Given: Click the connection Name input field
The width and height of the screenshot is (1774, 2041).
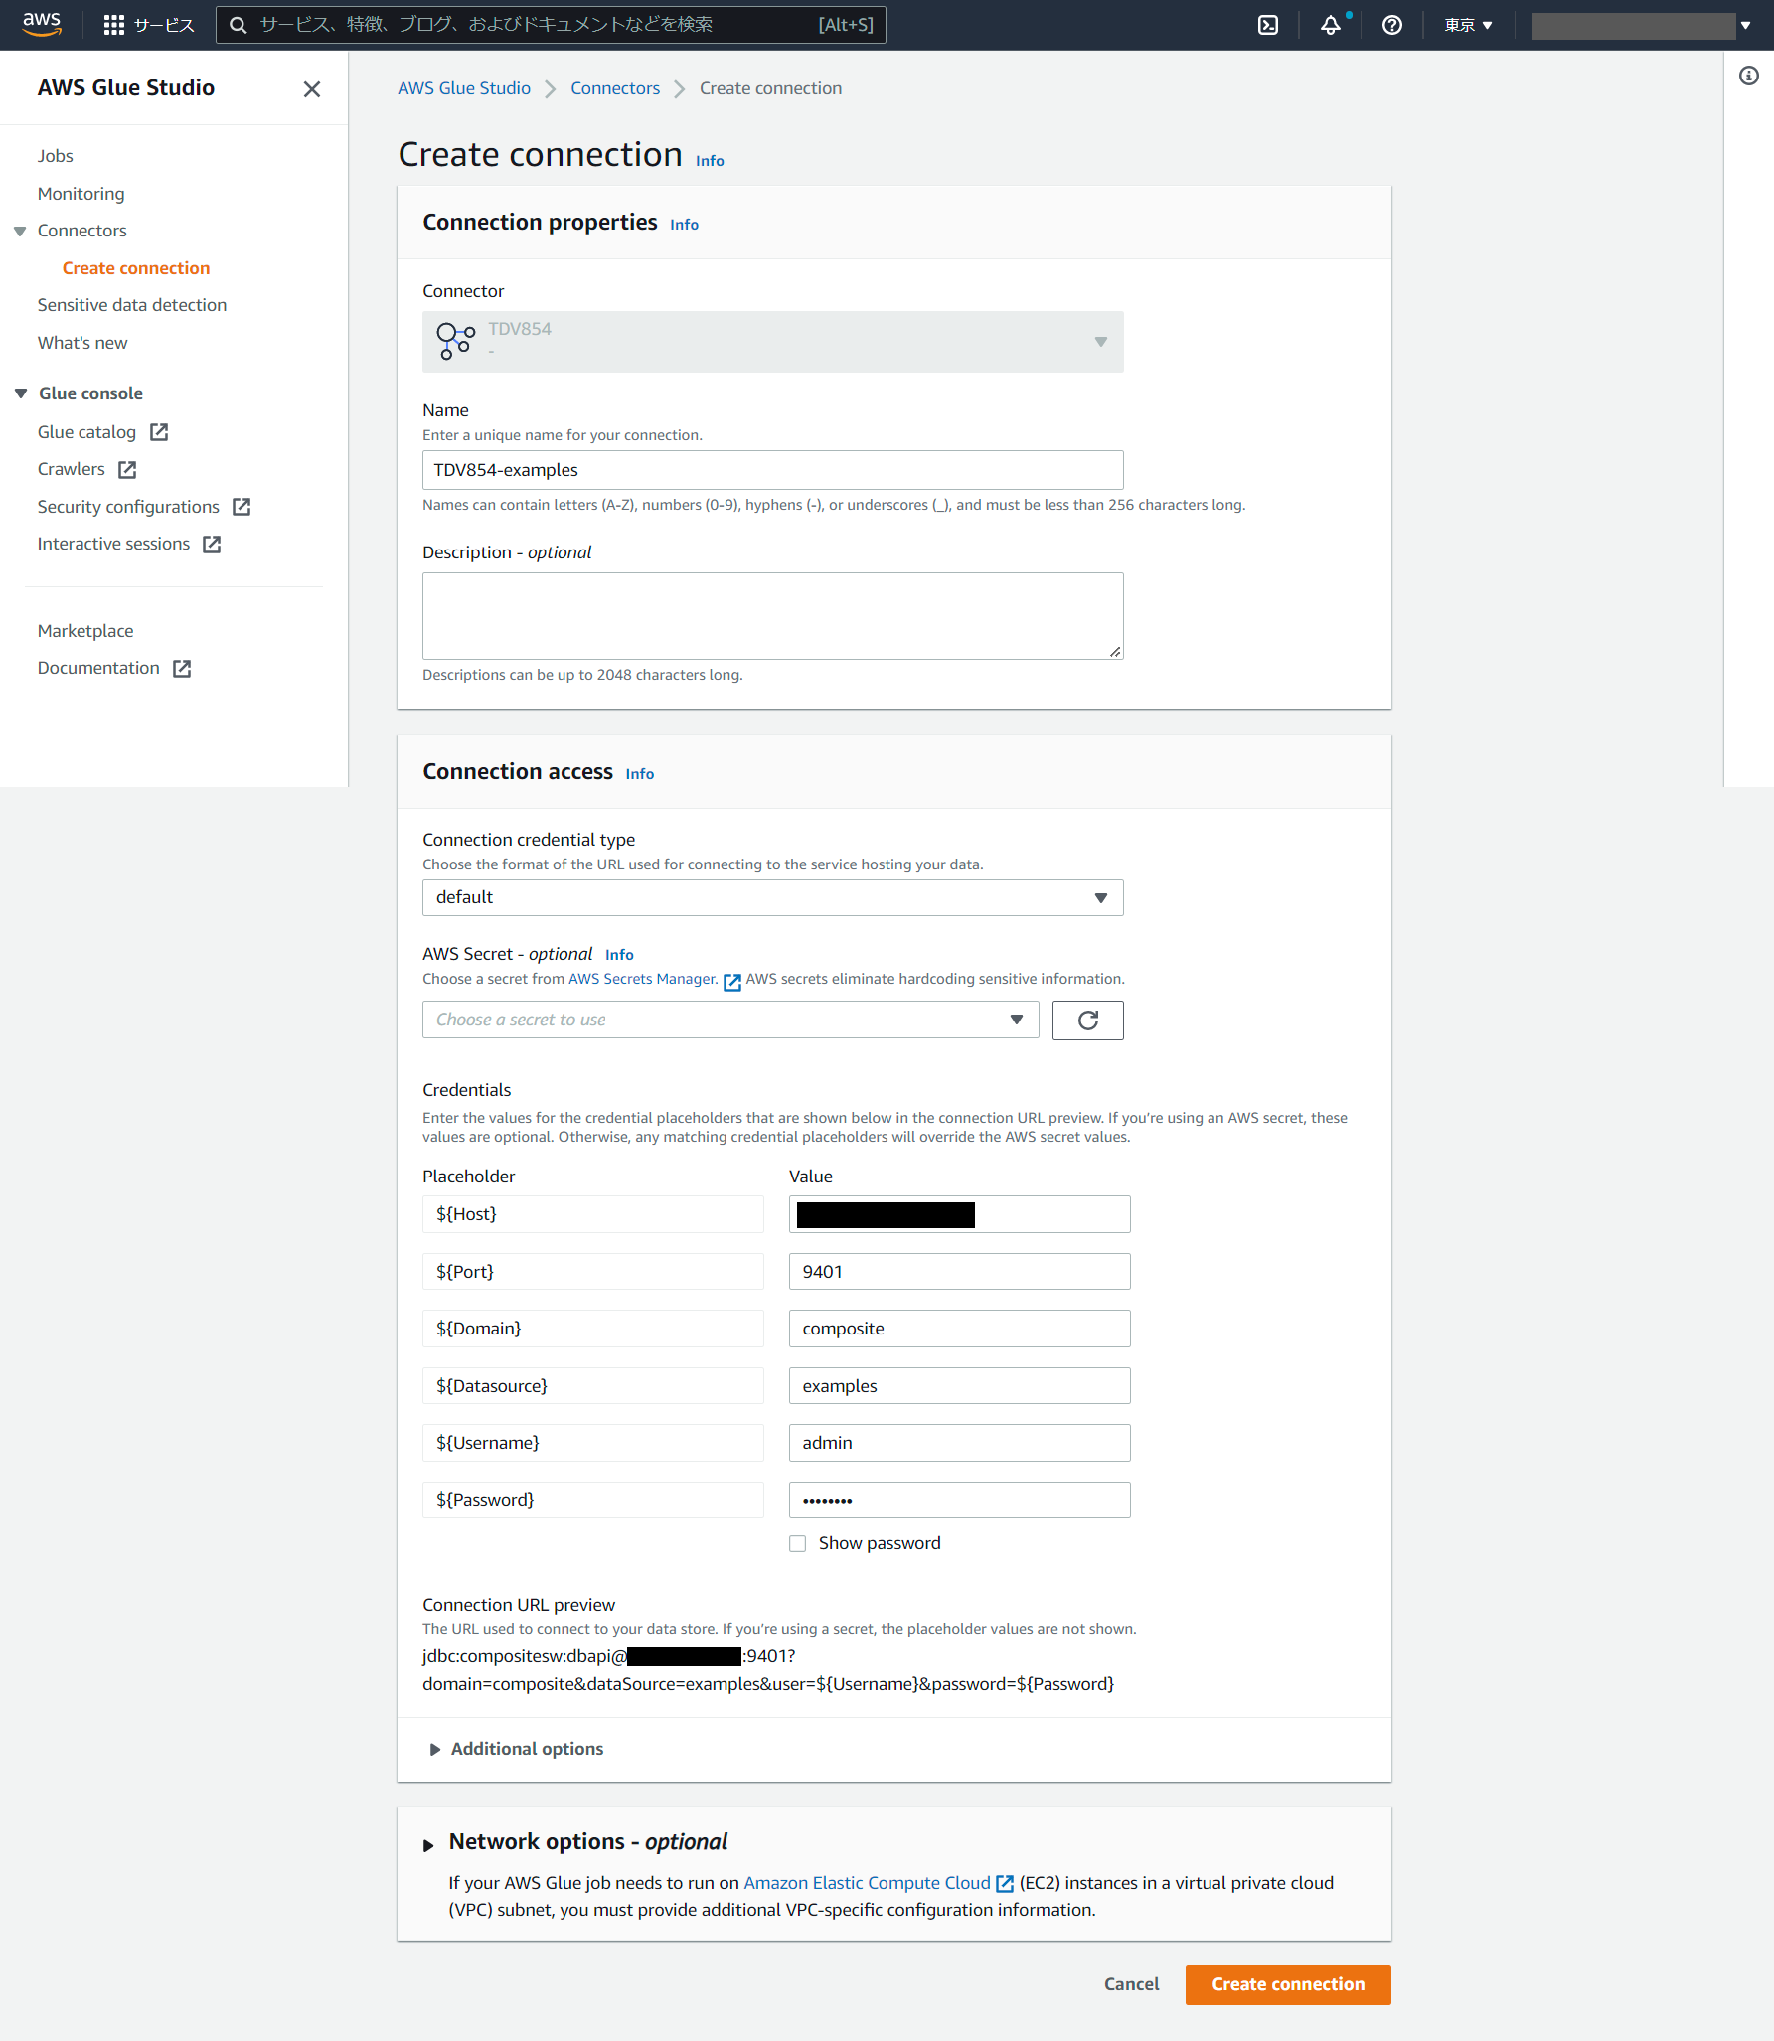Looking at the screenshot, I should pos(773,470).
